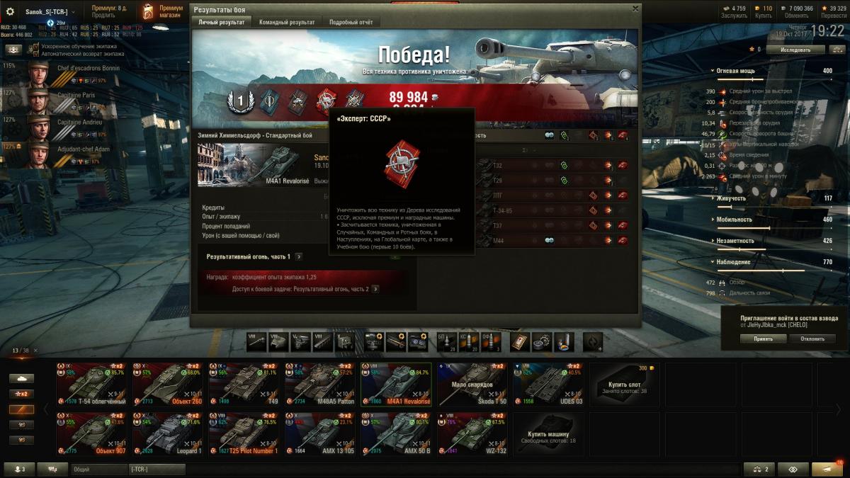The height and width of the screenshot is (478, 850).
Task: Select the blue medal next to mastery badge
Action: pyautogui.click(x=269, y=103)
